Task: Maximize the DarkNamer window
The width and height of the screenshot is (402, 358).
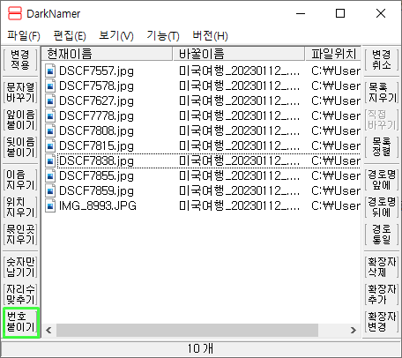Action: click(340, 13)
